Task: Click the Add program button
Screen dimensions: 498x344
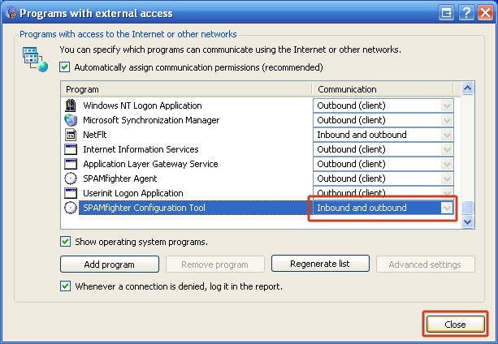Action: pyautogui.click(x=110, y=264)
